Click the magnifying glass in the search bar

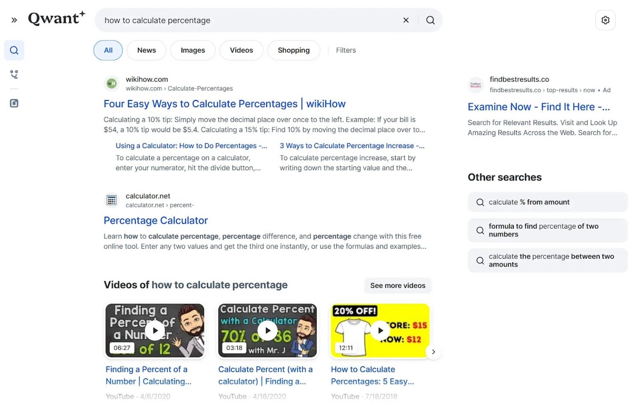(x=430, y=20)
